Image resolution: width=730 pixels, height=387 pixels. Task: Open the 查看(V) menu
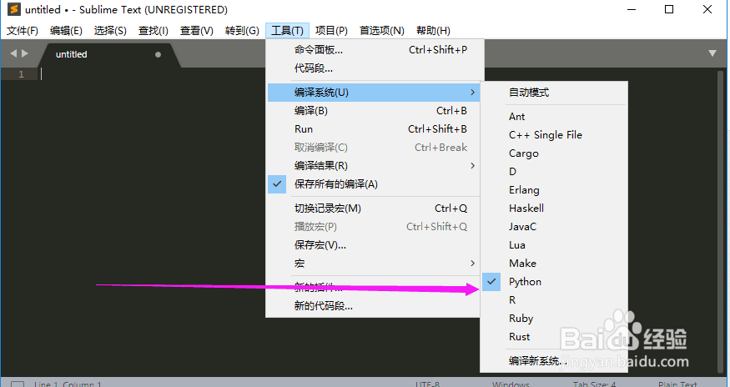[x=197, y=31]
